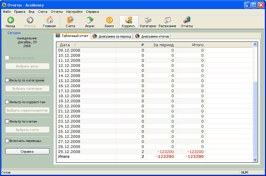
Task: Toggle the Включать переводы checkbox
Action: click(7, 141)
